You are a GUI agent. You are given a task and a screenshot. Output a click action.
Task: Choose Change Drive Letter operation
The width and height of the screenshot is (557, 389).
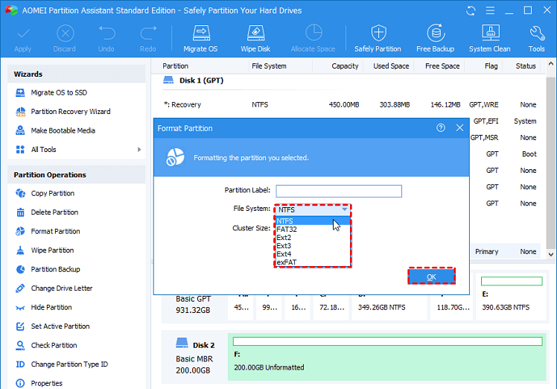click(61, 288)
